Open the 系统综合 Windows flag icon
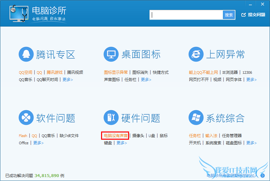 pyautogui.click(x=196, y=118)
